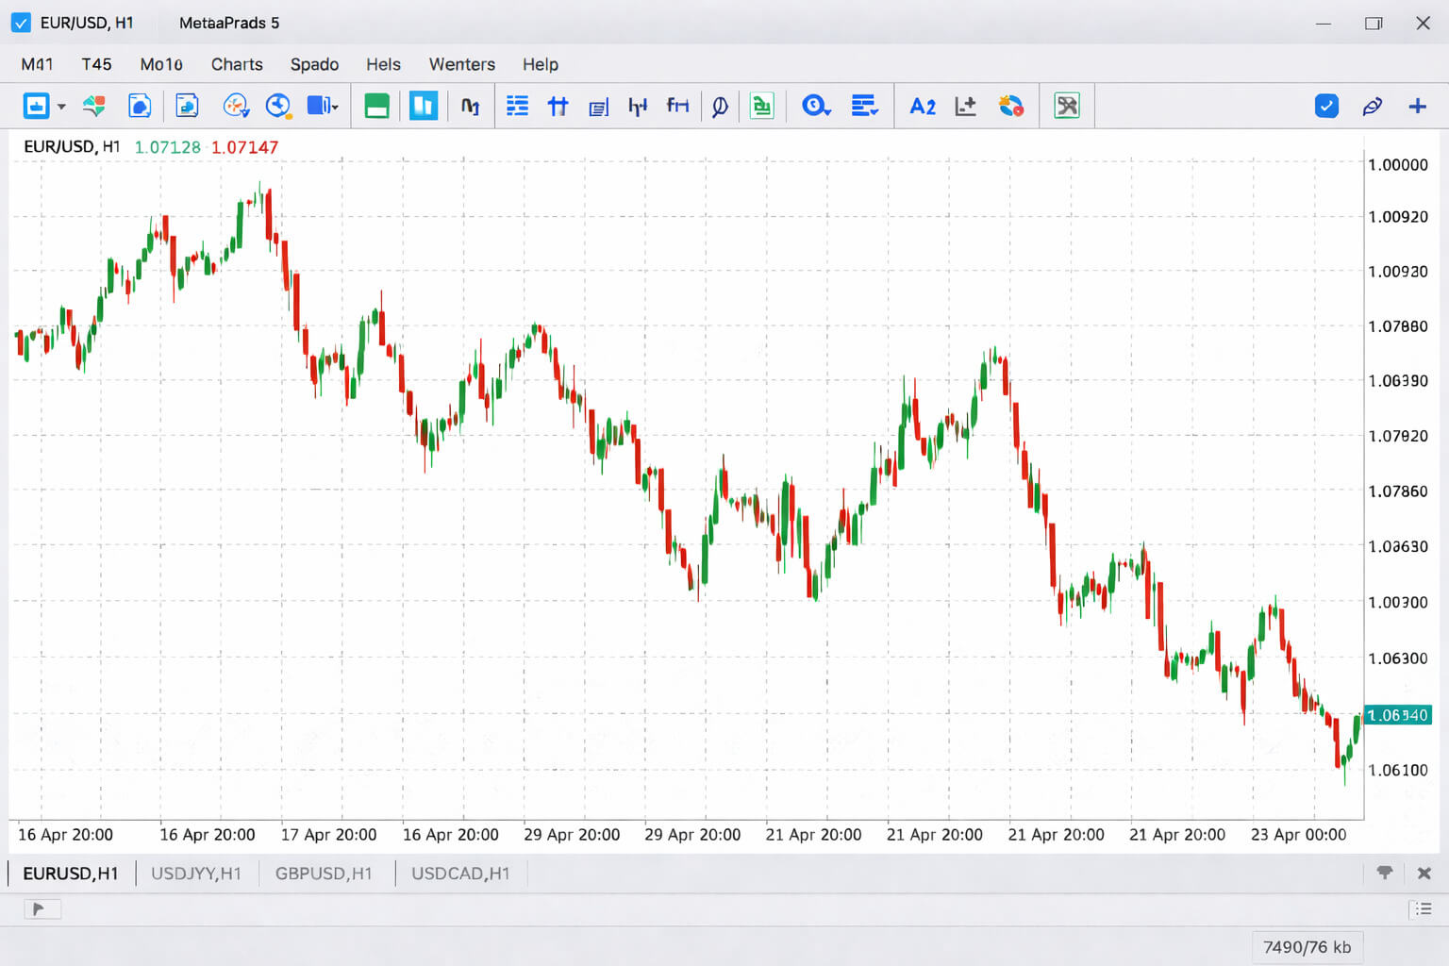Click the 1.00000 price scale label
1449x966 pixels.
click(1398, 164)
